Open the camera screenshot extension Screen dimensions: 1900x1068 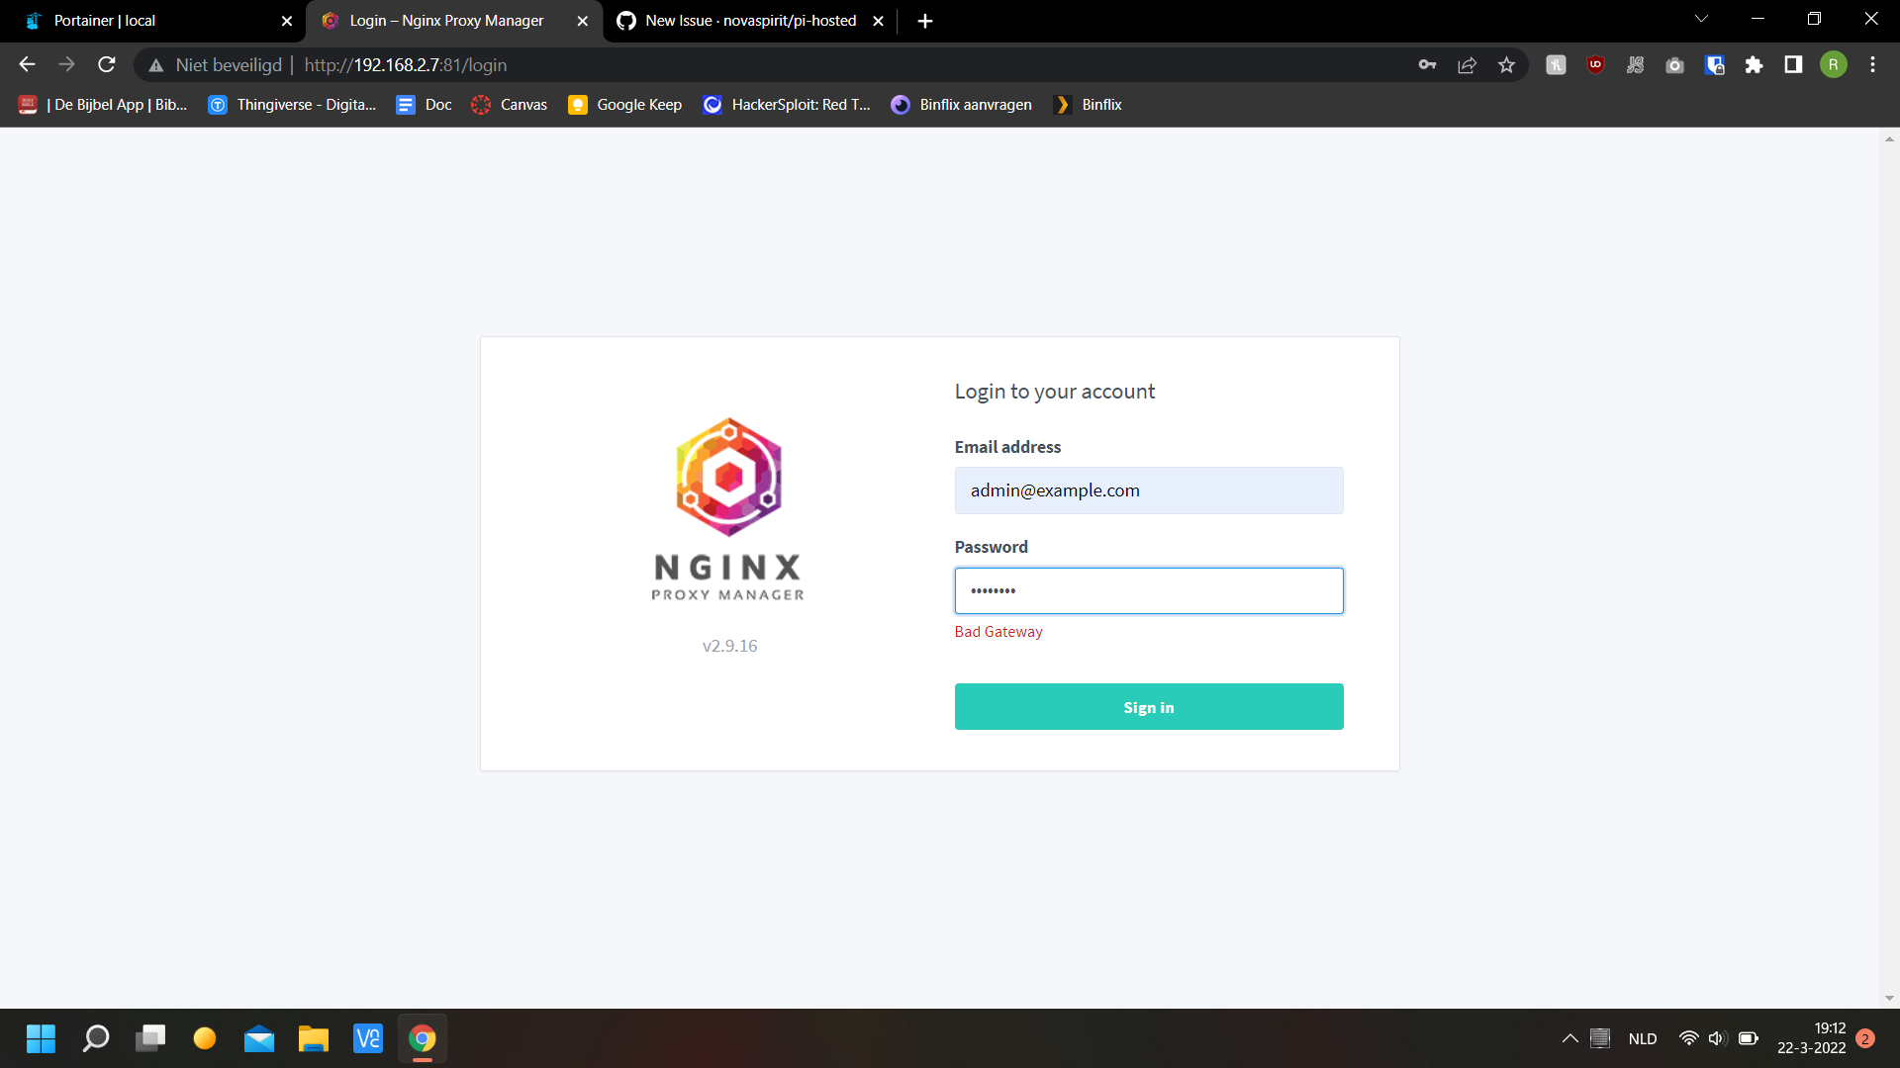[1674, 64]
